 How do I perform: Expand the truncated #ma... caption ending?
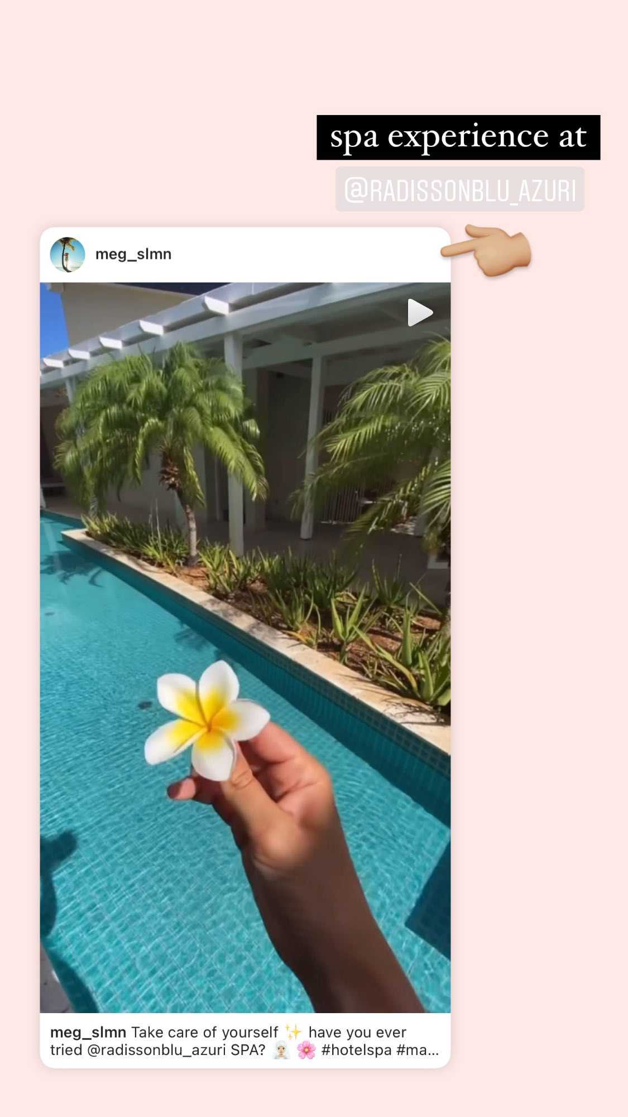pos(418,1050)
